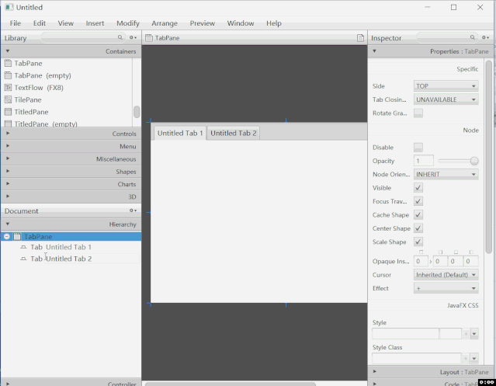Toggle the Rotate Graphic checkbox
The image size is (496, 386).
pyautogui.click(x=418, y=113)
